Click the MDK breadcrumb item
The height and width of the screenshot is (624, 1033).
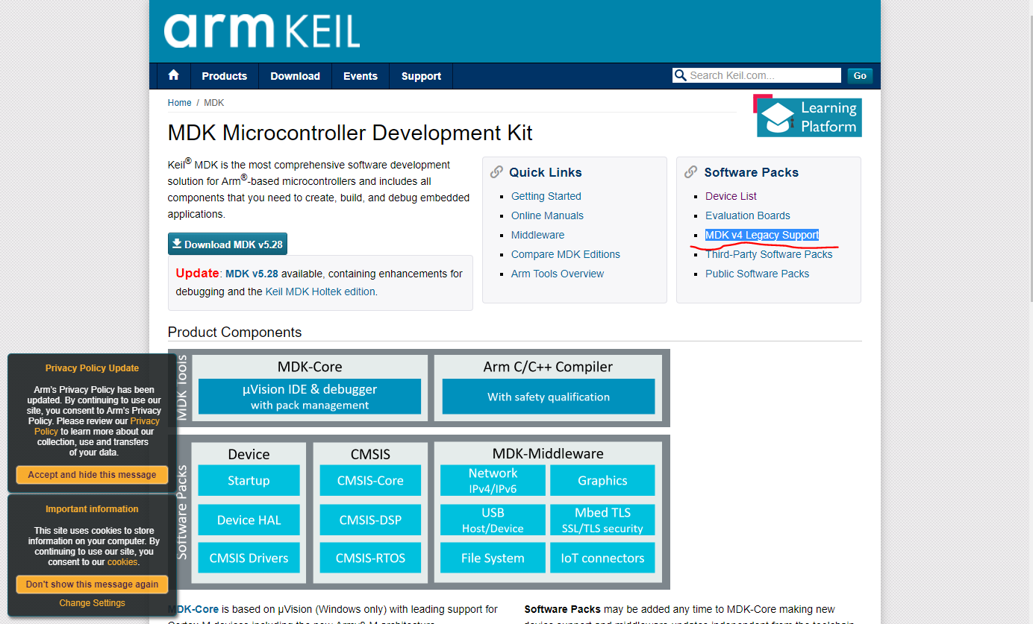pyautogui.click(x=214, y=103)
